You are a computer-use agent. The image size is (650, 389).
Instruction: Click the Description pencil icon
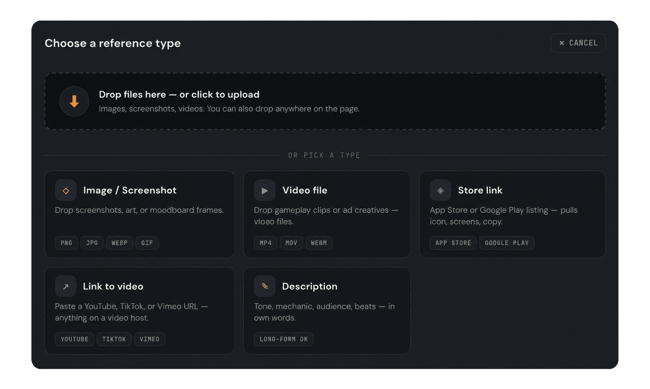pos(265,287)
